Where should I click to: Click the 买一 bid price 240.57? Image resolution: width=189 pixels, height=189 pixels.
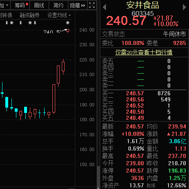pos(135,93)
